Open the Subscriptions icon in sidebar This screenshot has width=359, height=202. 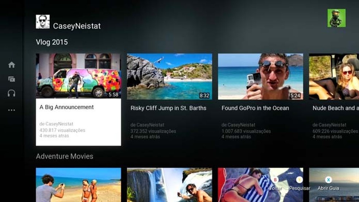coord(11,79)
